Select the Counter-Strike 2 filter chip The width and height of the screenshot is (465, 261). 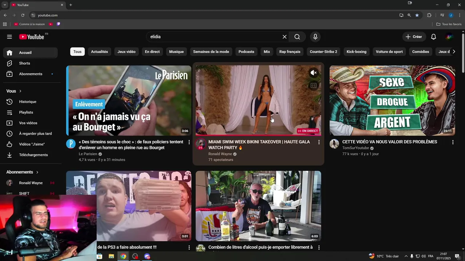(323, 51)
